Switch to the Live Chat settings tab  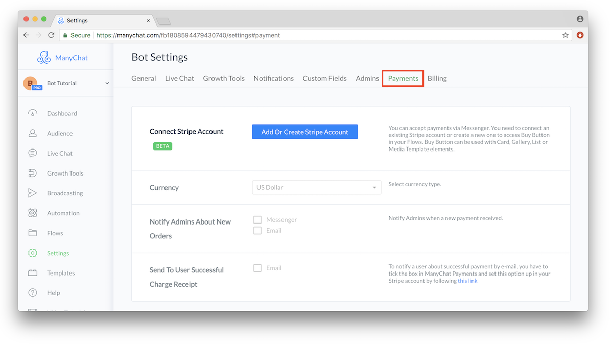(179, 78)
